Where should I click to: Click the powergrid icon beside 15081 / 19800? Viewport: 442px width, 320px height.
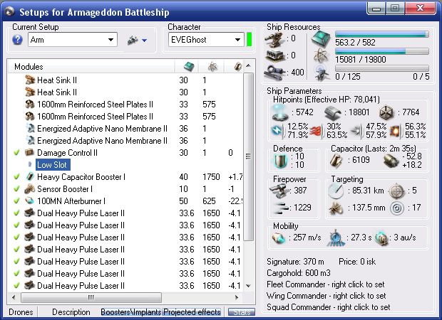321,55
